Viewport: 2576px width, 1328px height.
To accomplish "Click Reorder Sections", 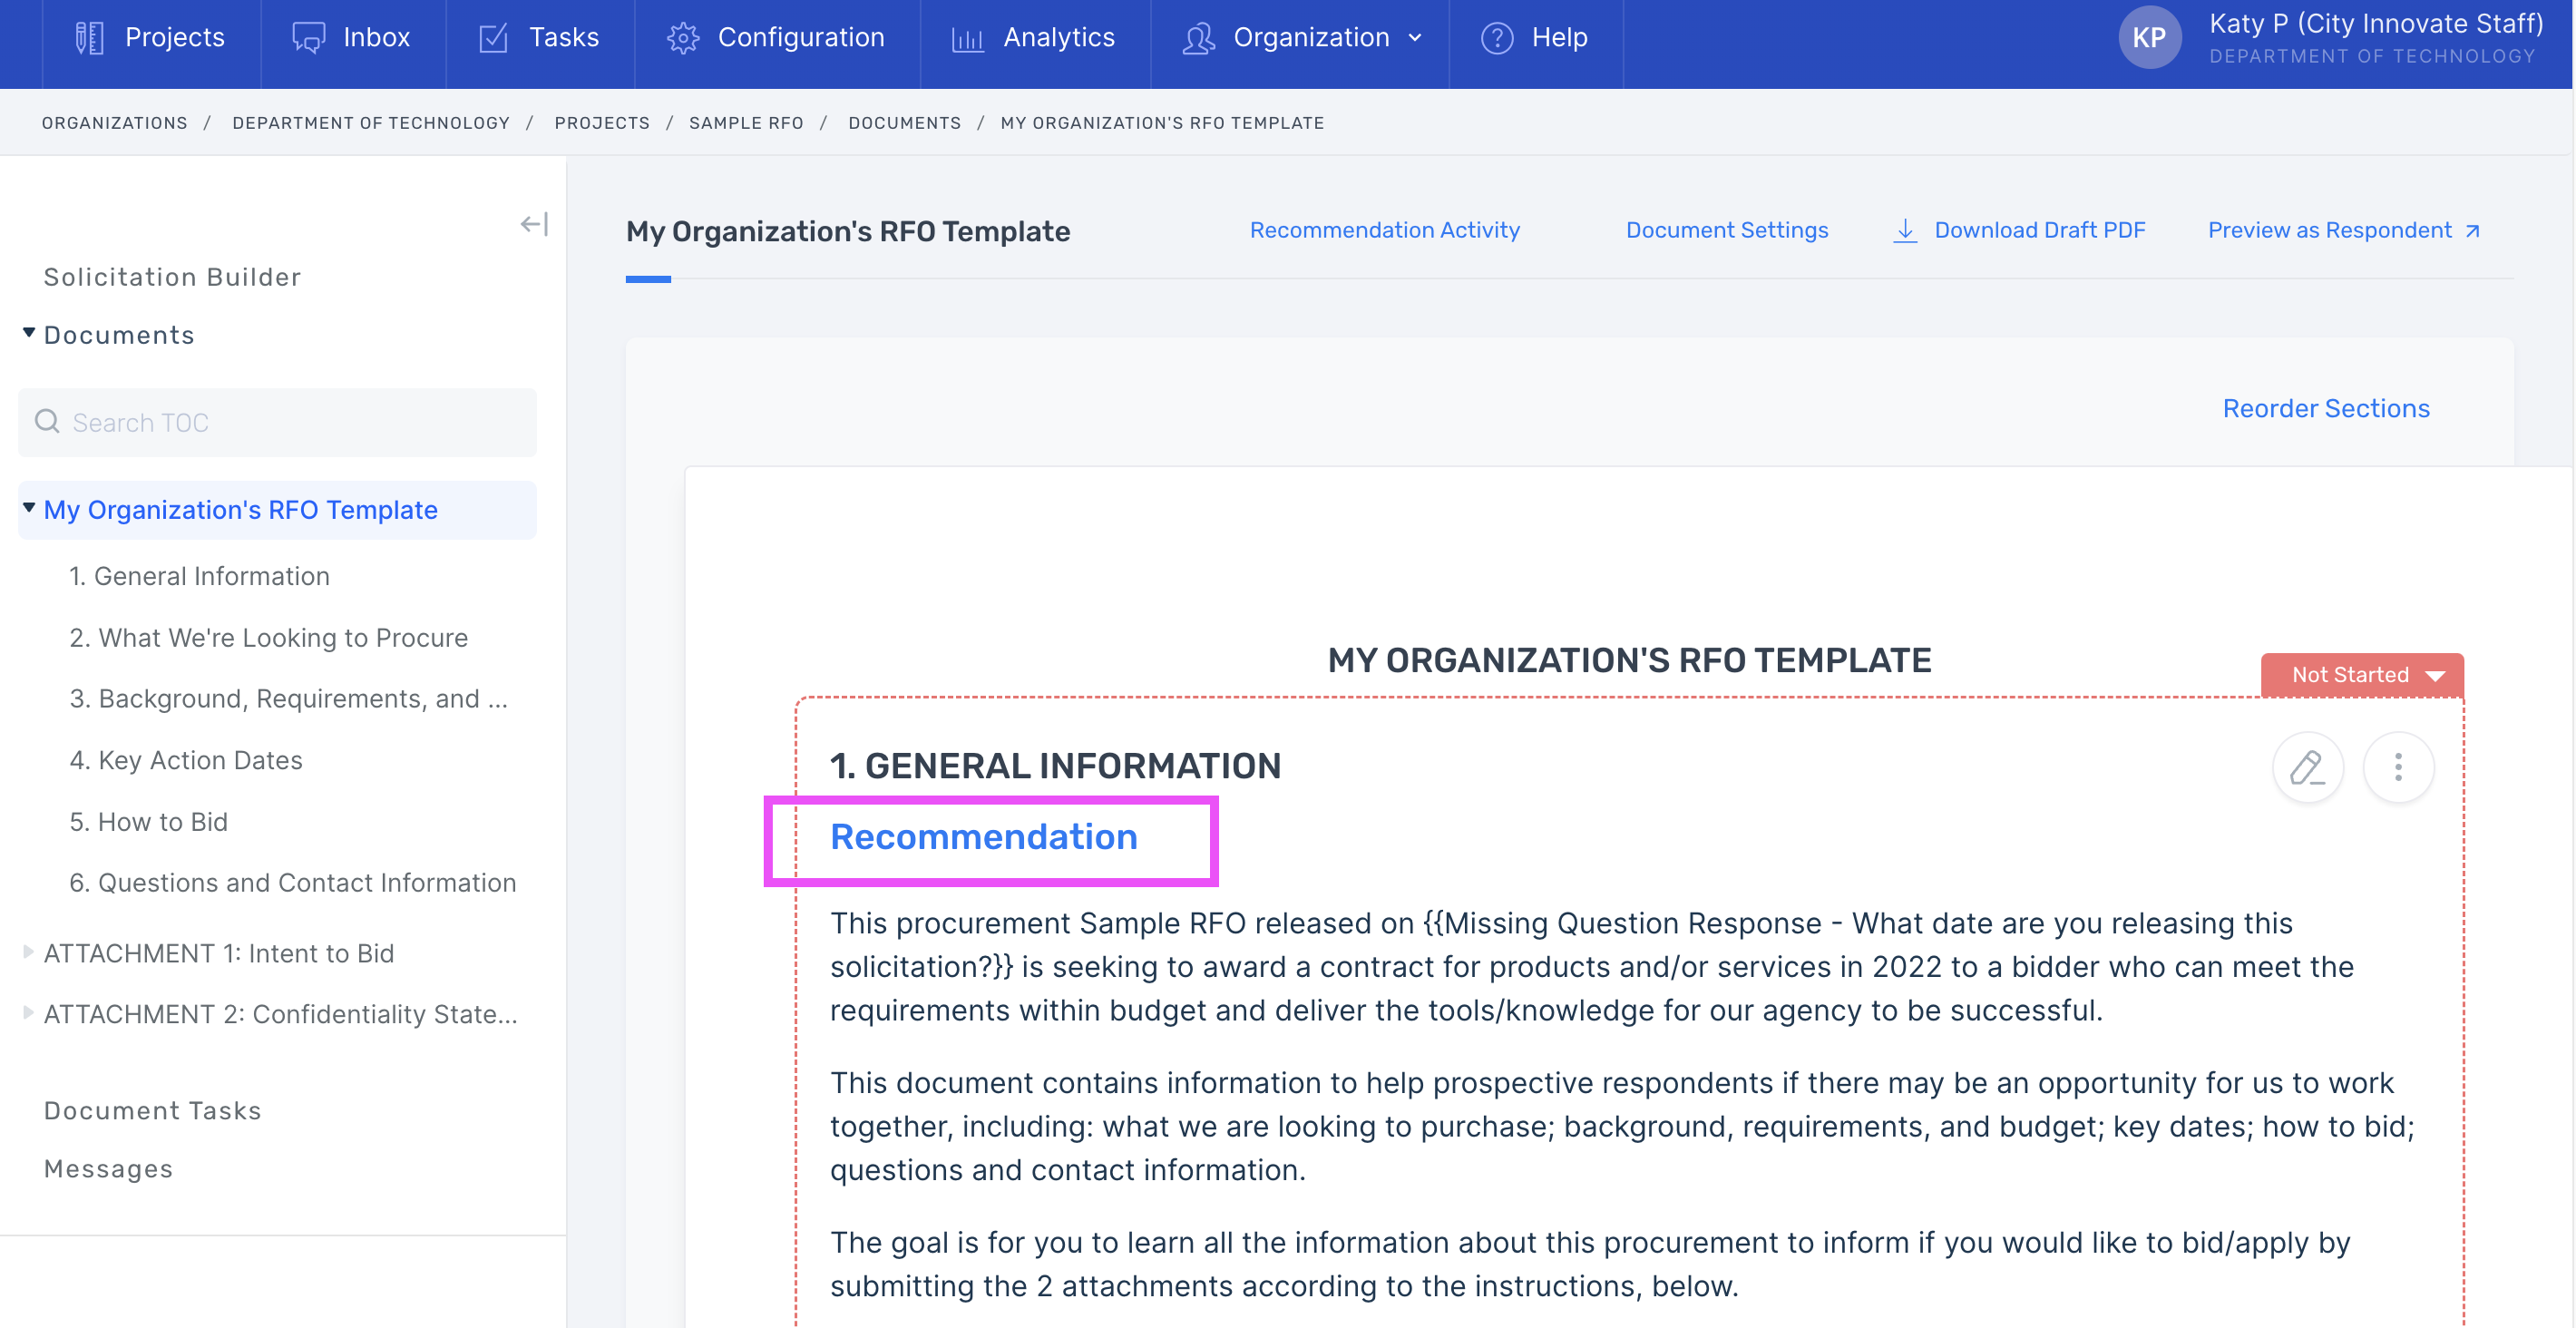I will 2326,408.
